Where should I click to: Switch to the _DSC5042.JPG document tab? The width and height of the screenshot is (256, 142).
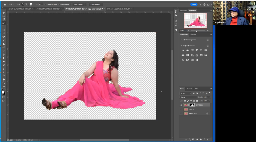(20, 9)
